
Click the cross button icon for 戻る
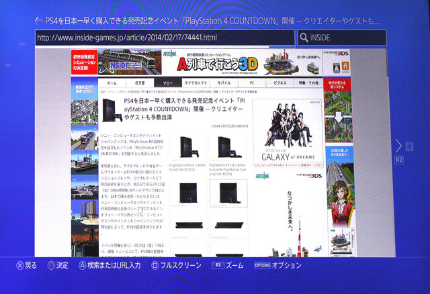[x=19, y=265]
